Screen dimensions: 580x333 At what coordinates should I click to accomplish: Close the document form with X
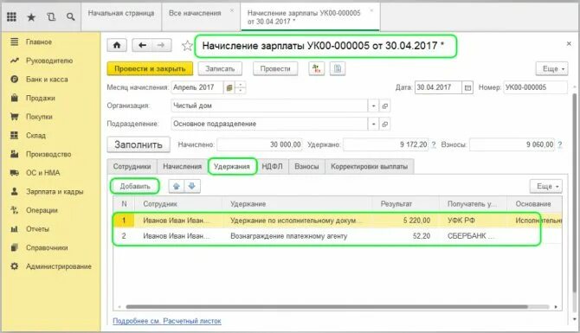569,44
